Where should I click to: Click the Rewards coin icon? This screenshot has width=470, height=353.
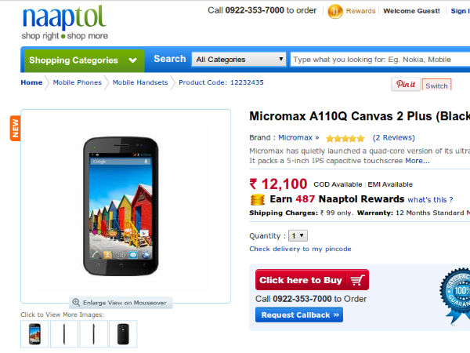coord(334,11)
